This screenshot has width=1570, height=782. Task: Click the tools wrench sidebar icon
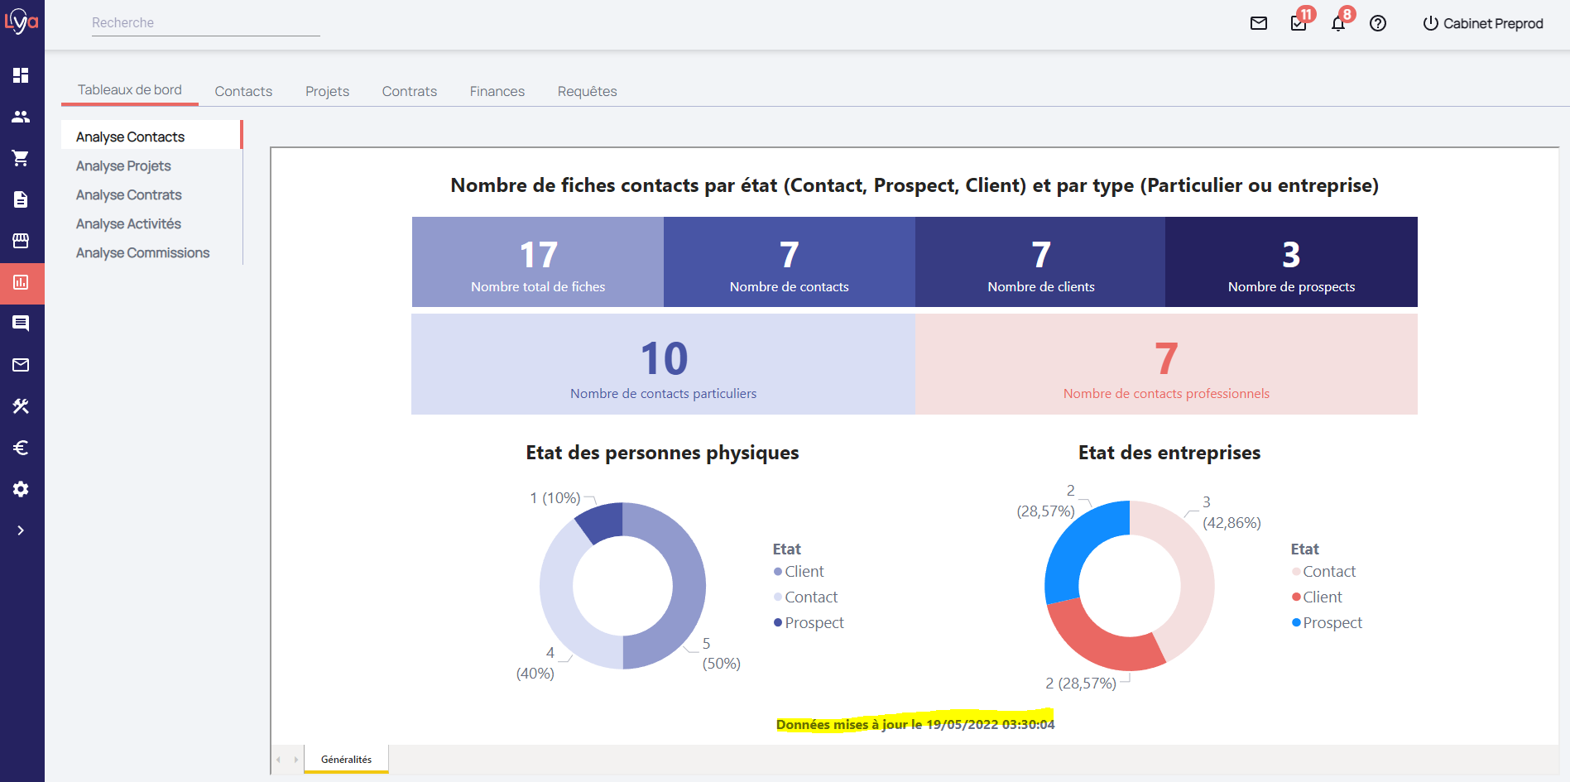[21, 406]
